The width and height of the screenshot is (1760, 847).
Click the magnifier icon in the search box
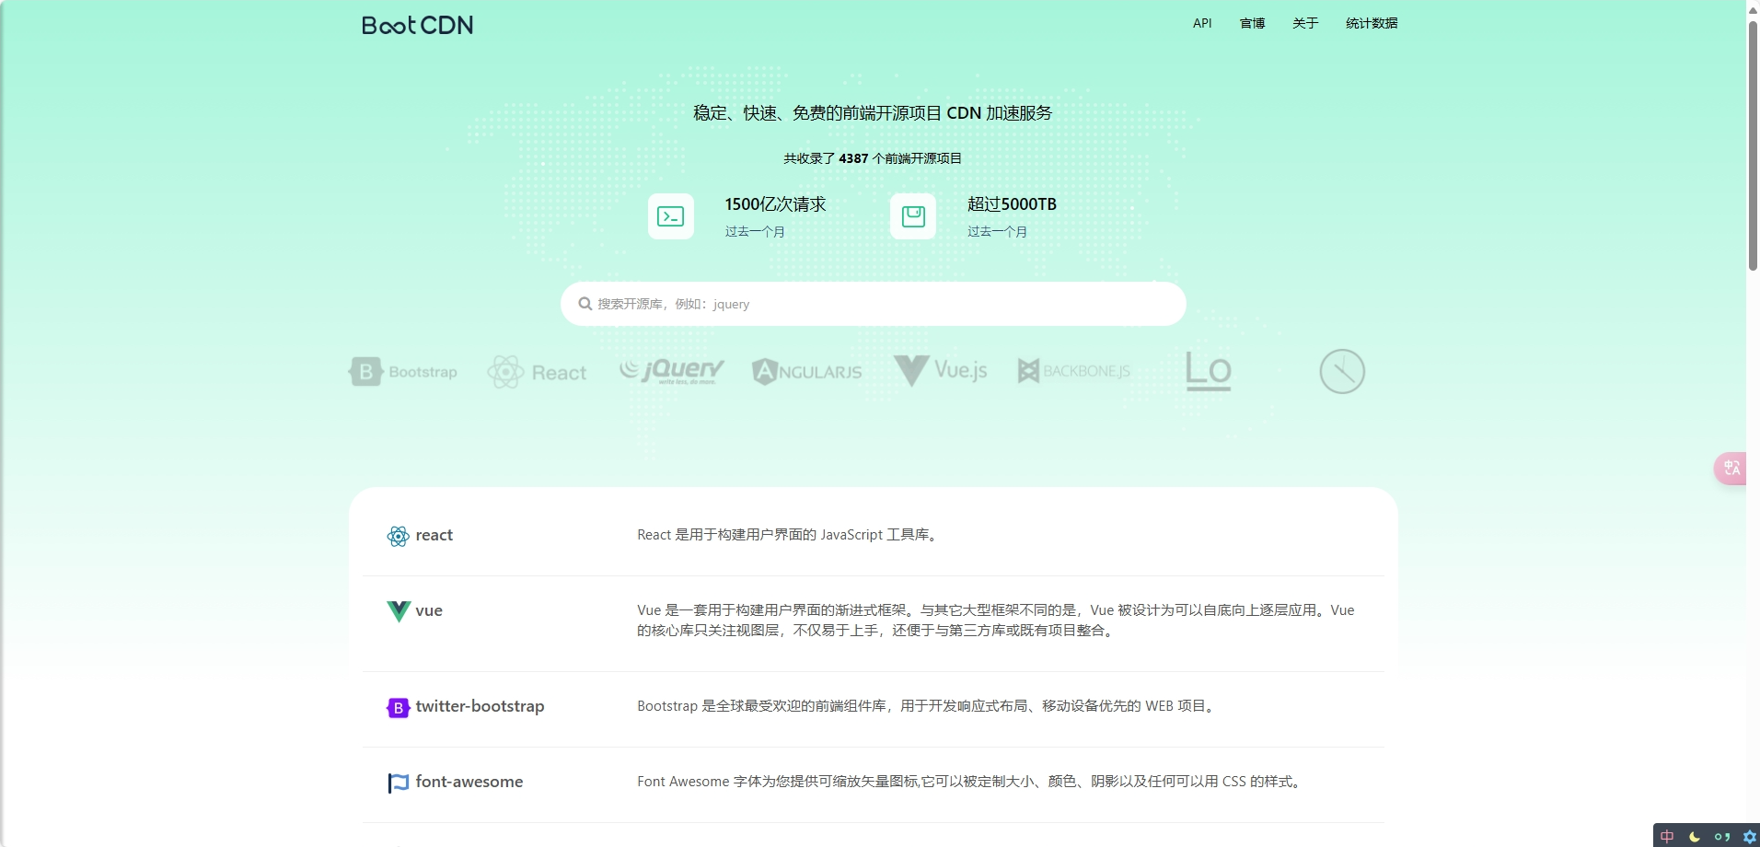point(585,304)
